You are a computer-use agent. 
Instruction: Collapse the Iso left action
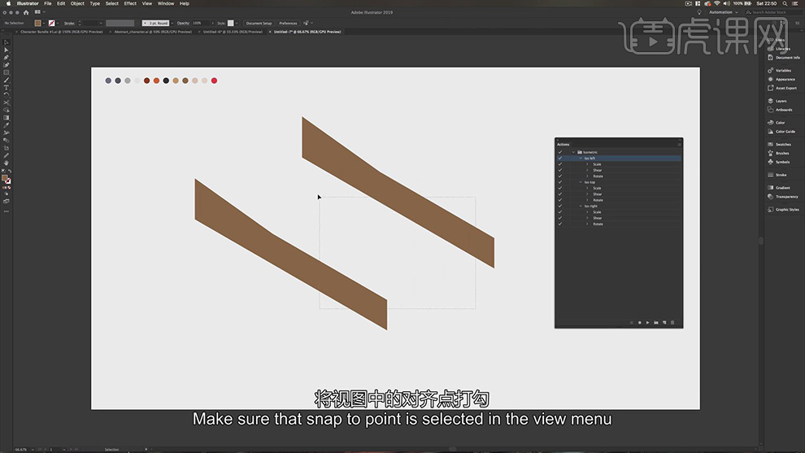click(x=581, y=159)
